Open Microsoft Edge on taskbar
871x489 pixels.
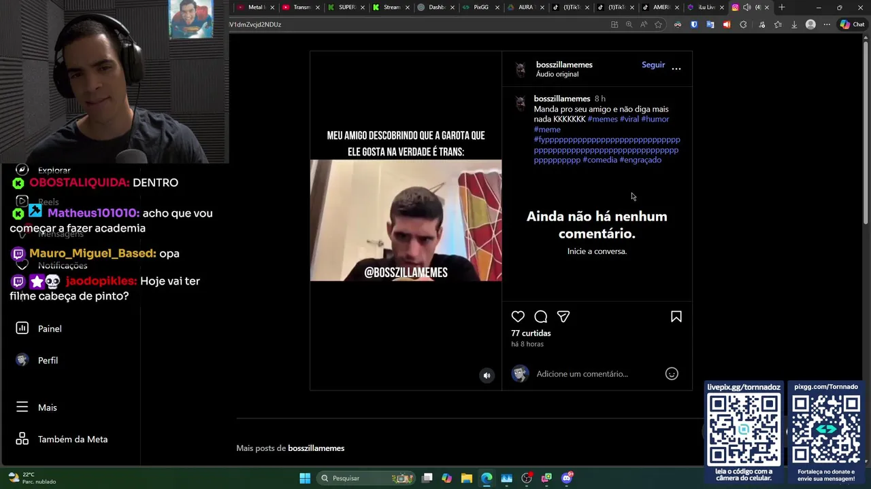pyautogui.click(x=487, y=478)
